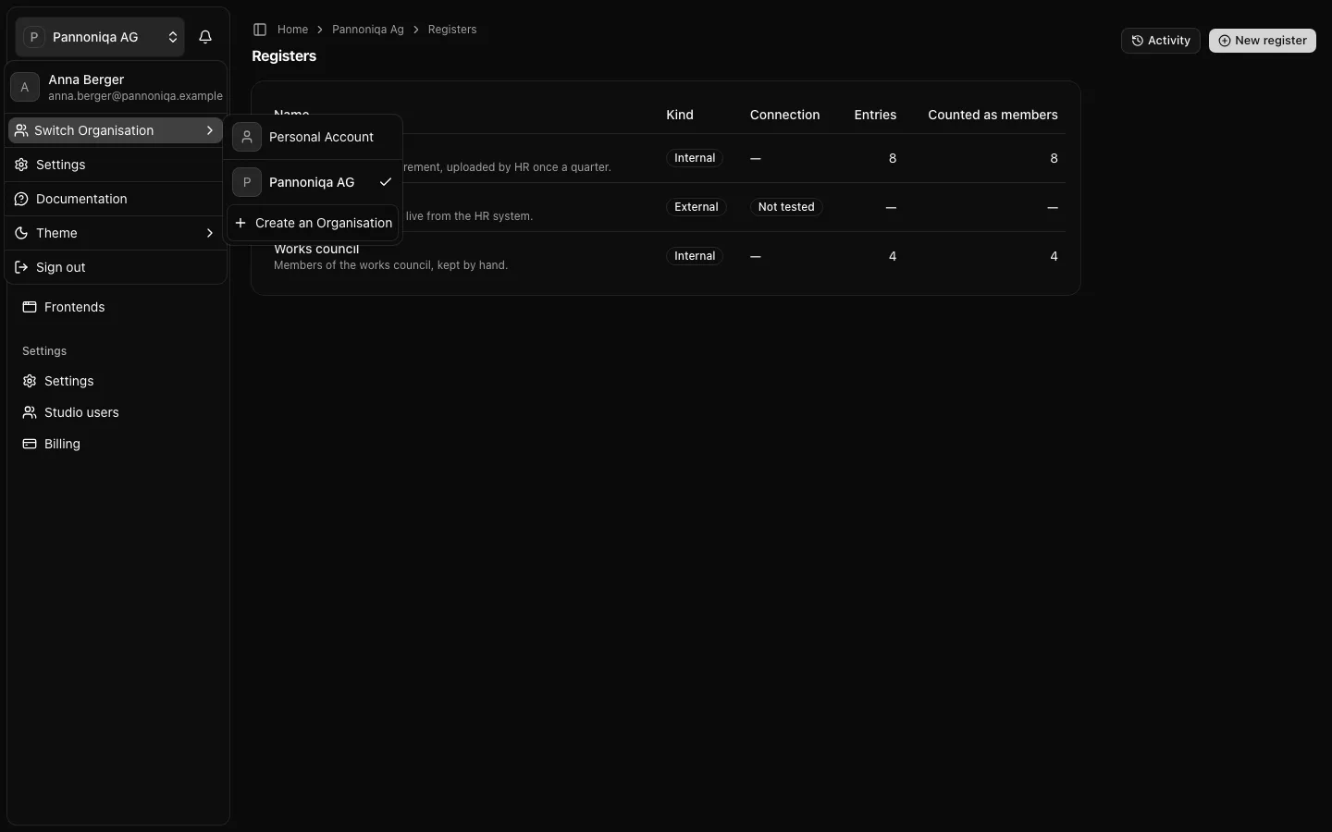Screen dimensions: 1332x832
Task: Open the Pannoniqa AG organisation switcher
Action: pyautogui.click(x=100, y=37)
